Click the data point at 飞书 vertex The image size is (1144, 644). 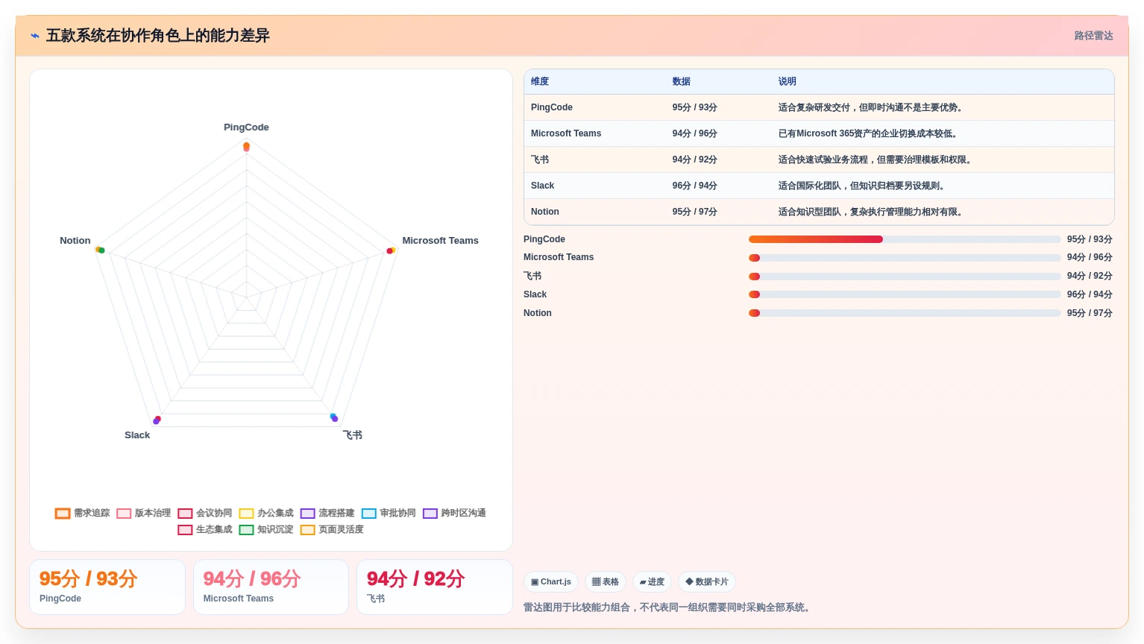point(334,417)
